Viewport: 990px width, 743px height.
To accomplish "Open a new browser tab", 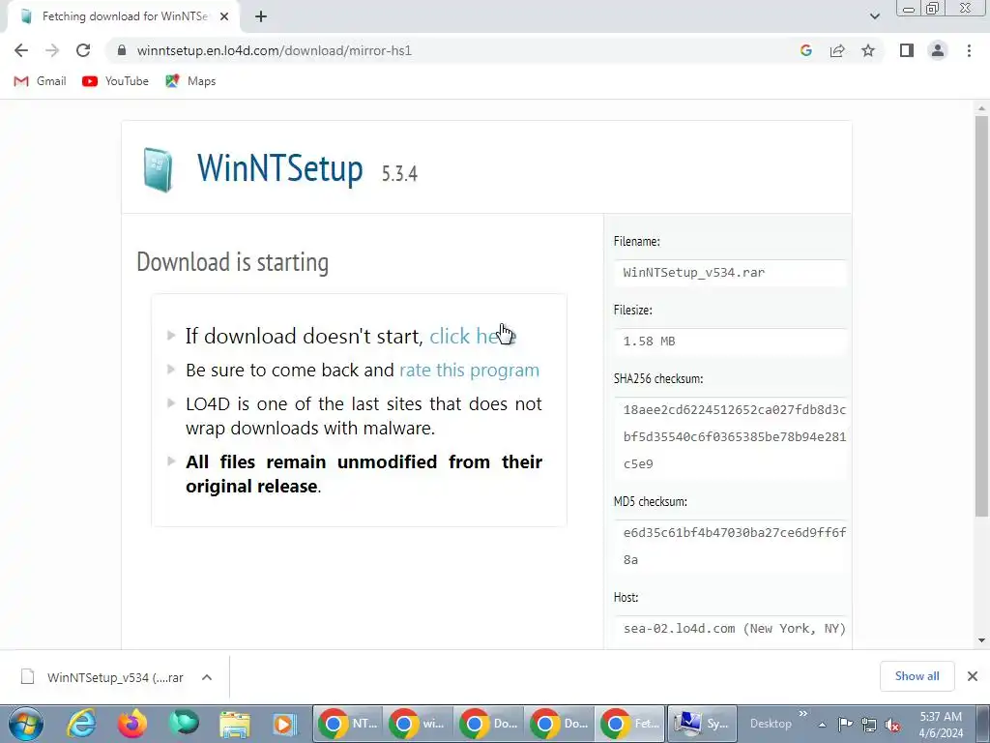I will click(x=261, y=16).
